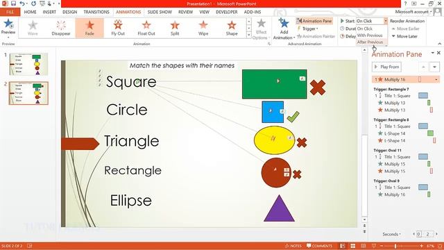Fit slide to current window icon
This screenshot has width=444, height=250.
point(440,246)
